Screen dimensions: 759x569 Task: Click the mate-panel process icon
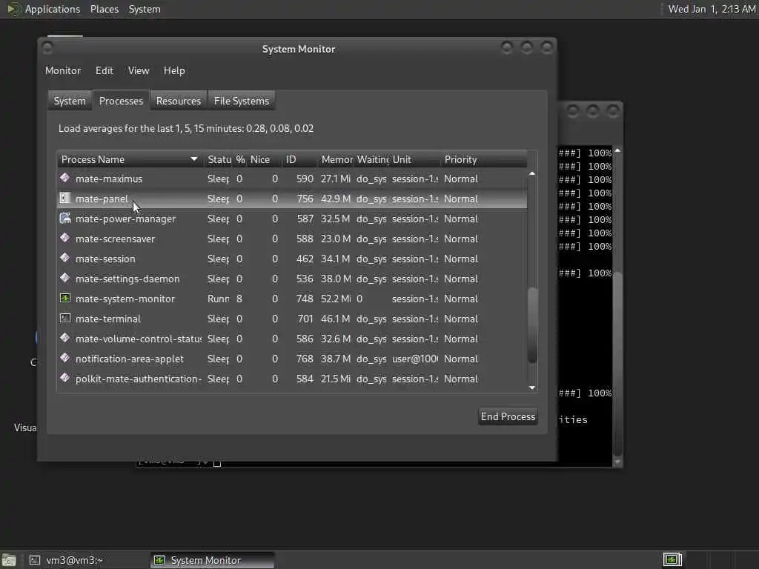click(x=65, y=198)
